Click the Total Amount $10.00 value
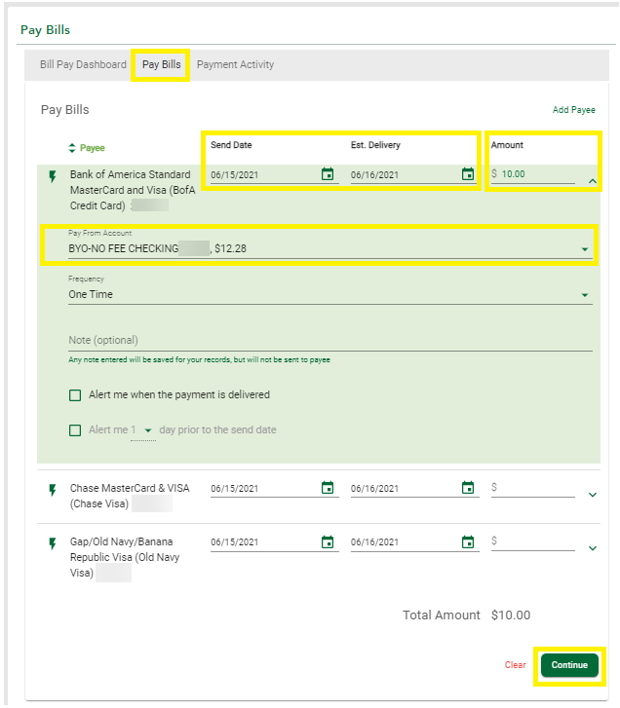The height and width of the screenshot is (708, 620). tap(511, 615)
